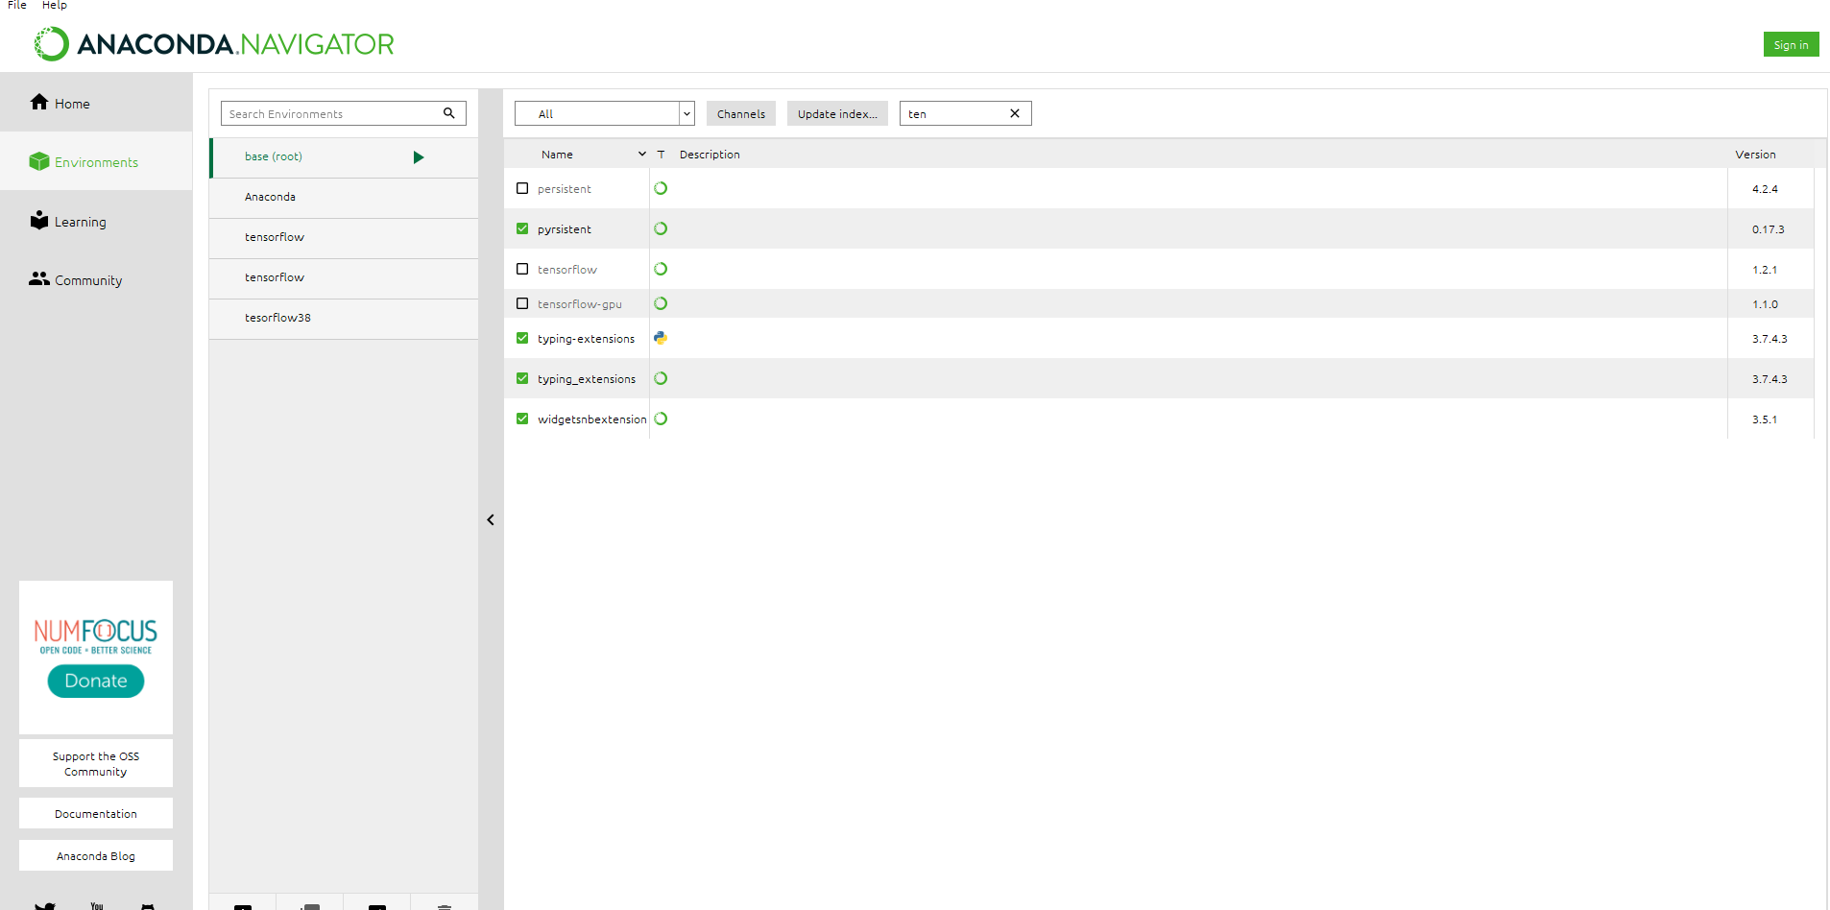1830x910 pixels.
Task: Uncheck the pyrsistent package checkbox
Action: [522, 228]
